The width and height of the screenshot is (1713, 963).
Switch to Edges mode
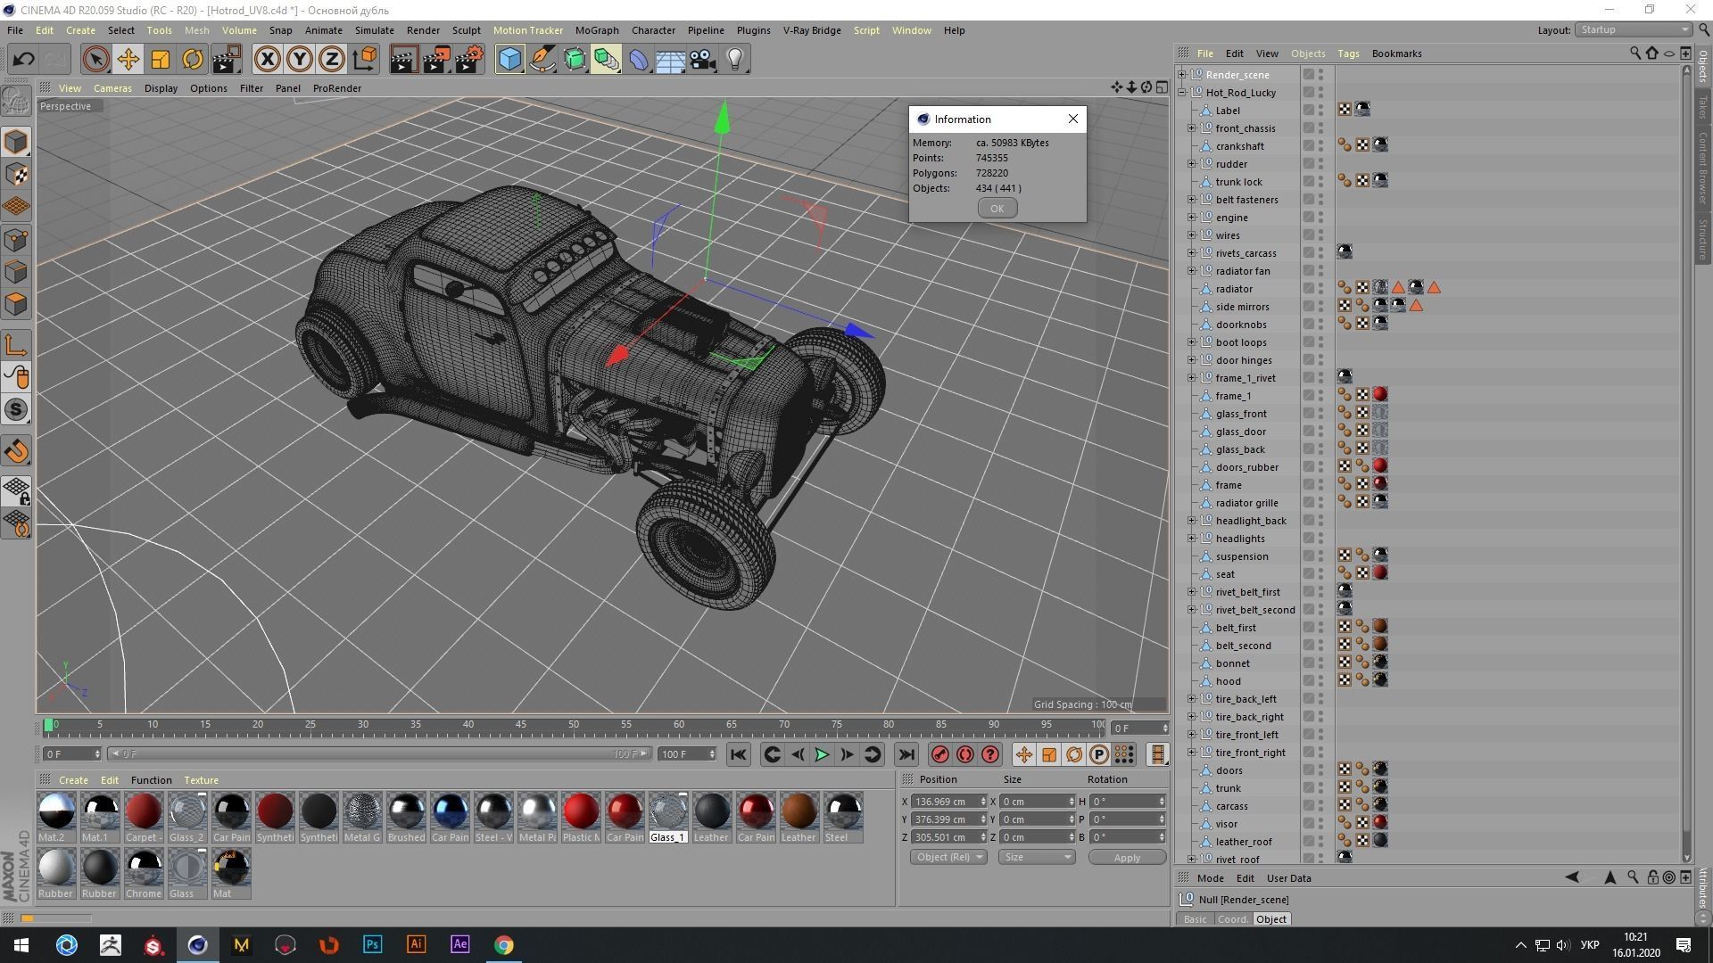[x=16, y=271]
